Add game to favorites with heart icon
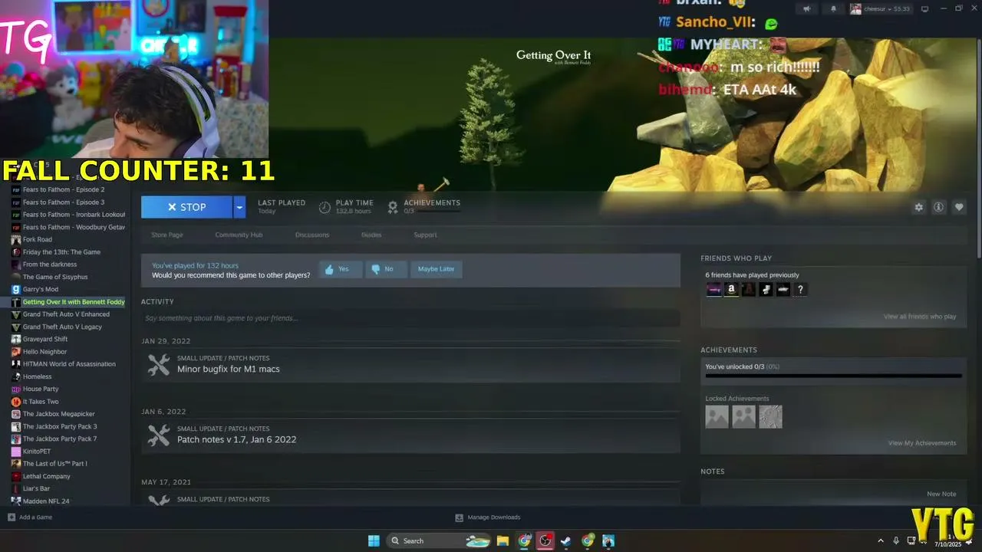This screenshot has height=552, width=982. [x=959, y=207]
